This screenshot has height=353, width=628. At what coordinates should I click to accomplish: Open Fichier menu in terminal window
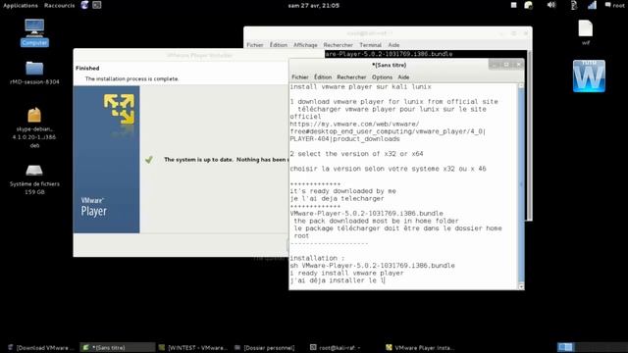(255, 45)
